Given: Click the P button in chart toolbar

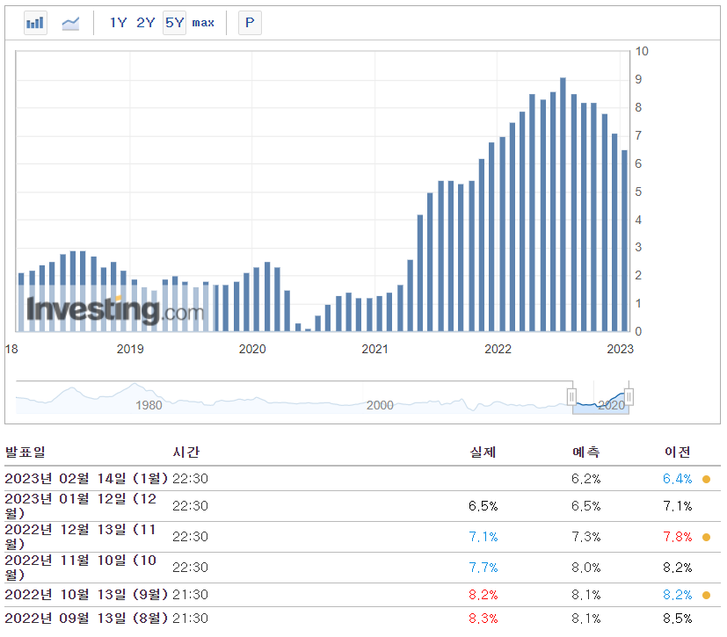Looking at the screenshot, I should click(250, 23).
